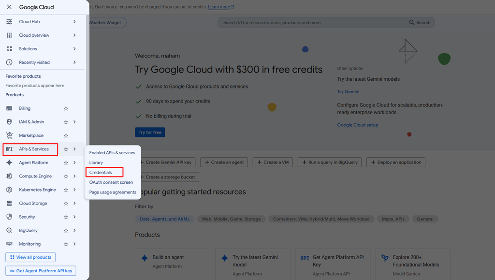Expand the Security submenu chevron
This screenshot has height=280, width=495.
(74, 217)
